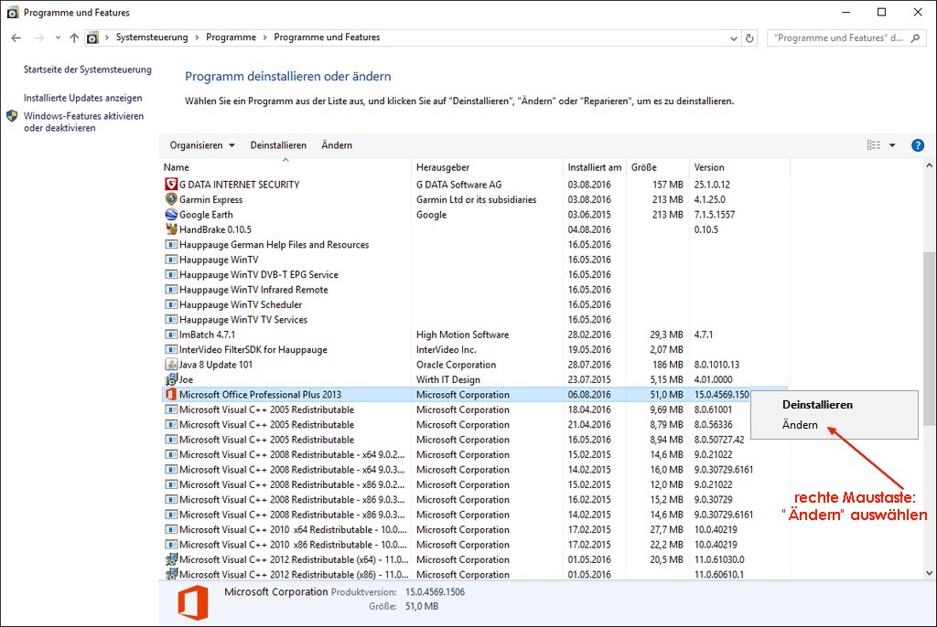Click Programme in the breadcrumb path
The width and height of the screenshot is (937, 627).
pyautogui.click(x=231, y=37)
